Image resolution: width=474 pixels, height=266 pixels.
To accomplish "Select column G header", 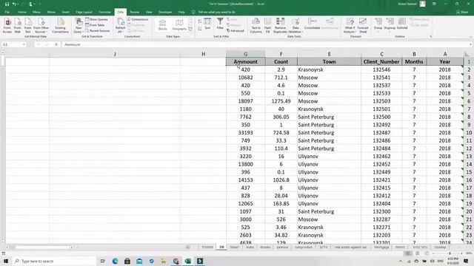I will coord(245,54).
